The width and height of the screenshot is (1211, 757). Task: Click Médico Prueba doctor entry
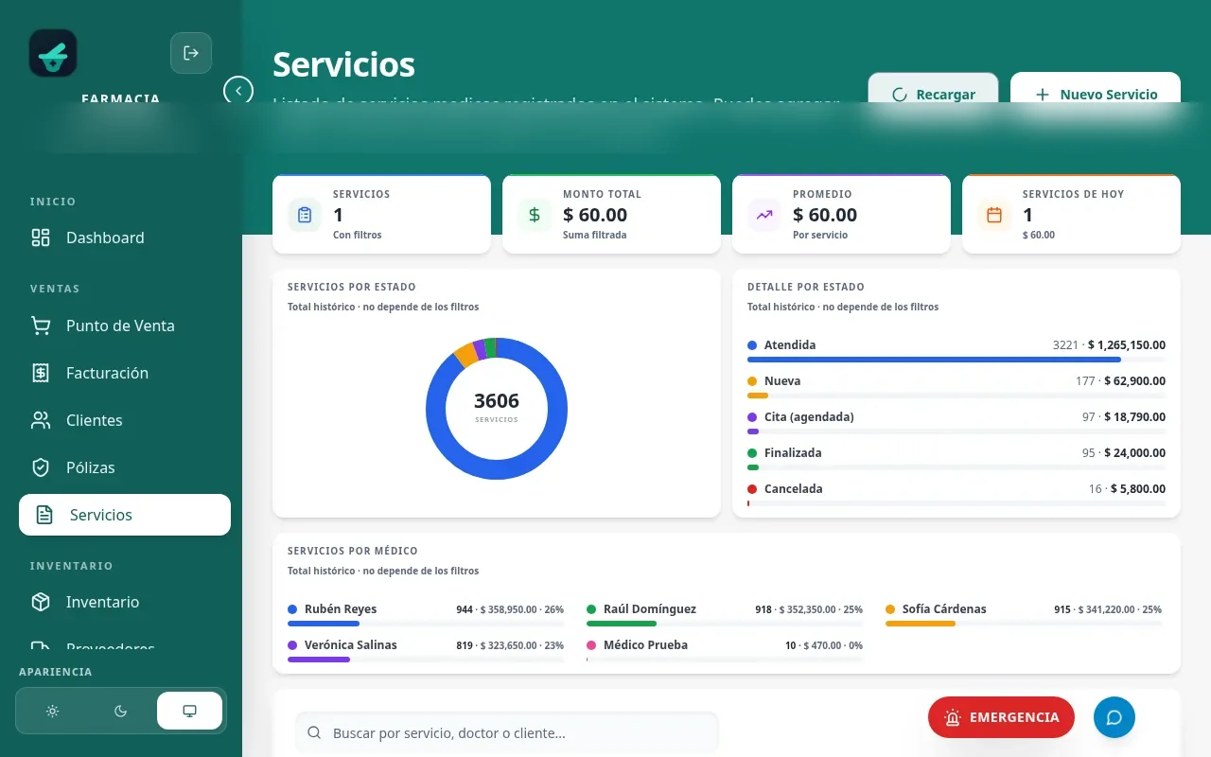tap(725, 651)
